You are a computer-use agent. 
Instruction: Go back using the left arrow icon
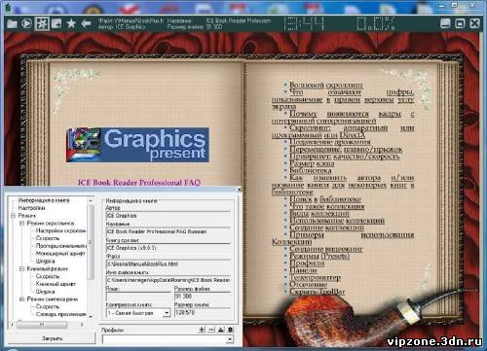coord(86,23)
